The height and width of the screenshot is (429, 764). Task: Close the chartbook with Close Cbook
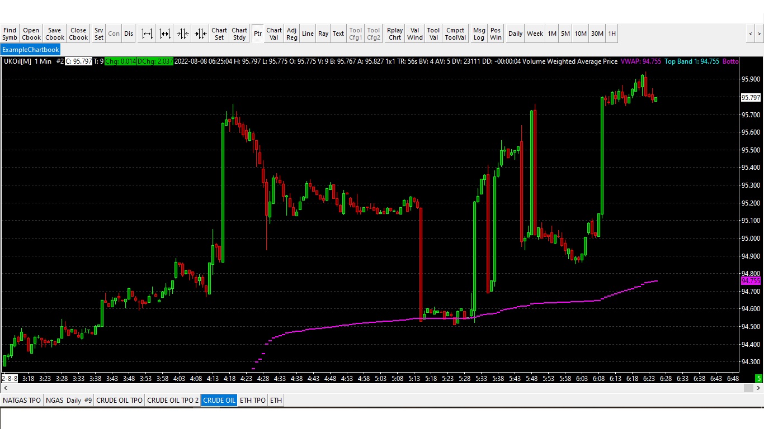(78, 34)
